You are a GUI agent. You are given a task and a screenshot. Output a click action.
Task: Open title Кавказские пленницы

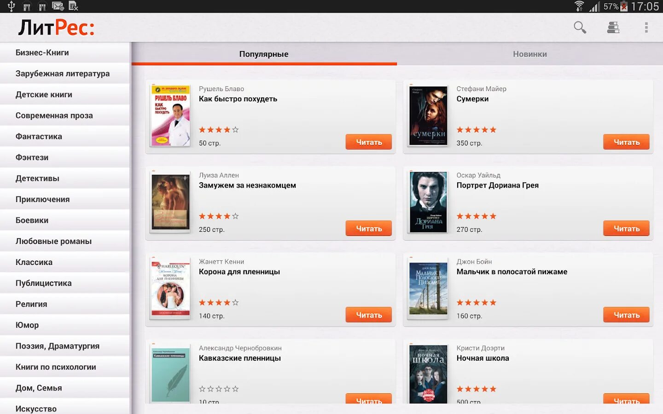[x=240, y=358]
